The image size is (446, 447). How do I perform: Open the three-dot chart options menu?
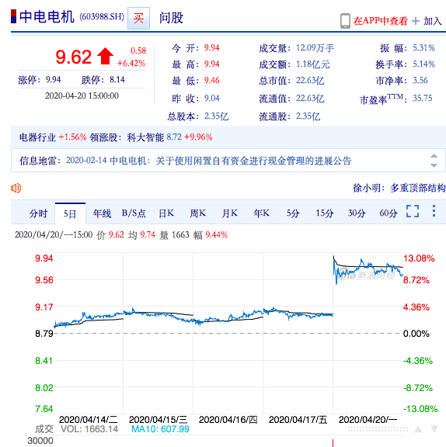(434, 211)
